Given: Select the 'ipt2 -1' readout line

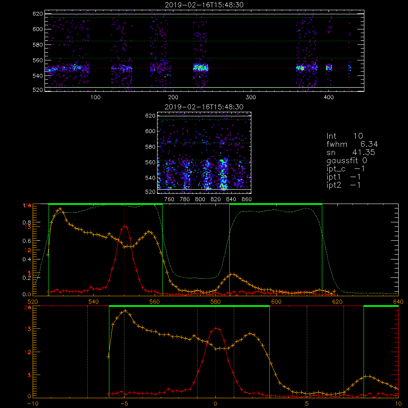Looking at the screenshot, I should [344, 185].
